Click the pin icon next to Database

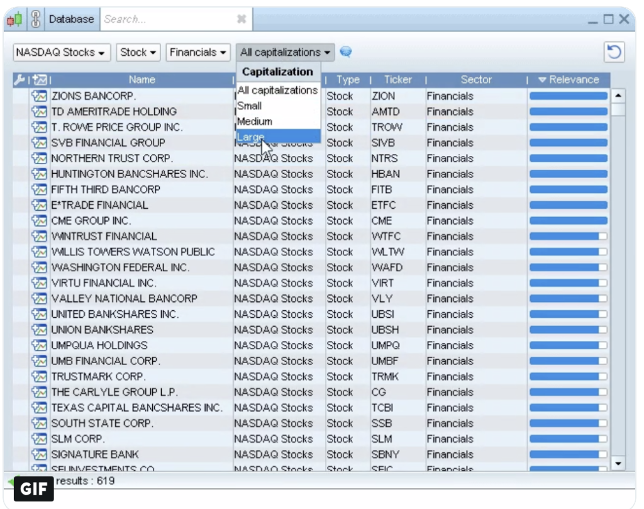[x=36, y=20]
